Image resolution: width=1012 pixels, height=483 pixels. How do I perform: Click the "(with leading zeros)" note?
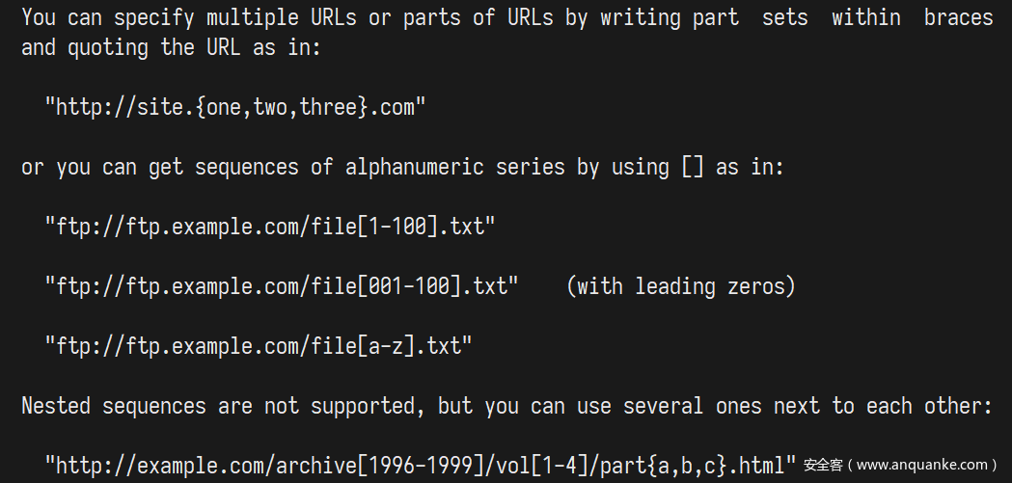(680, 286)
